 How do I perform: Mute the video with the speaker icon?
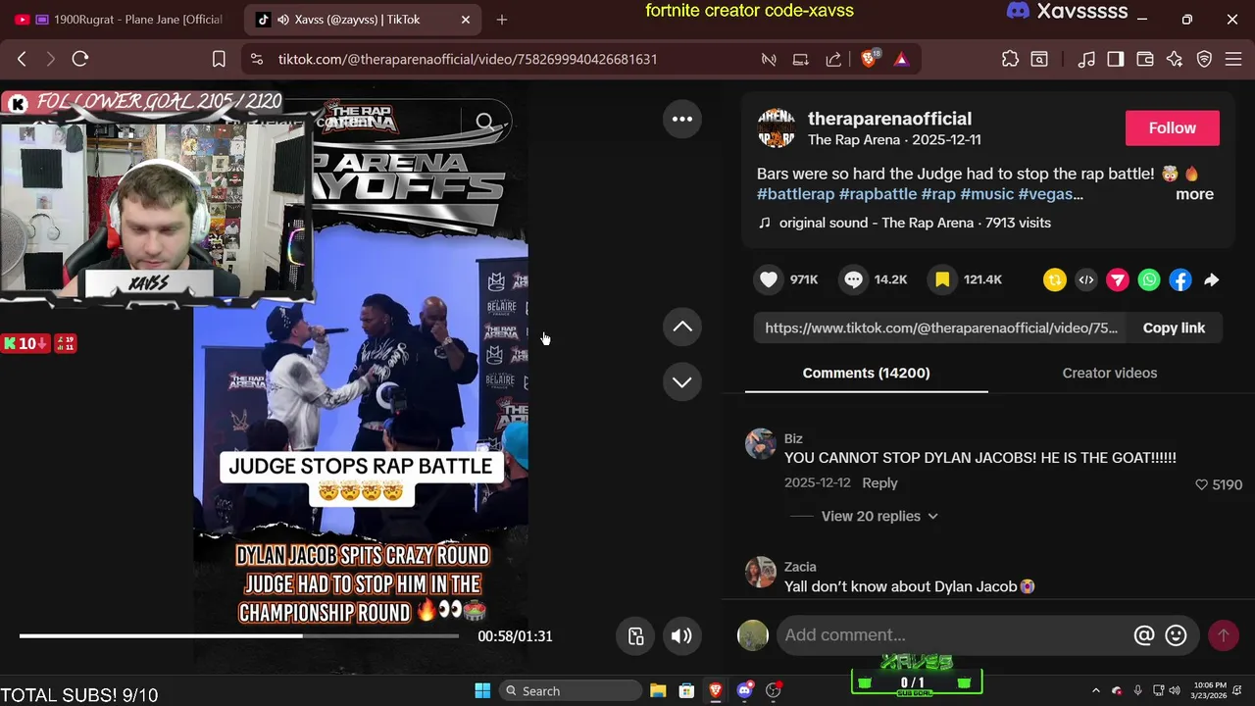[x=681, y=636]
